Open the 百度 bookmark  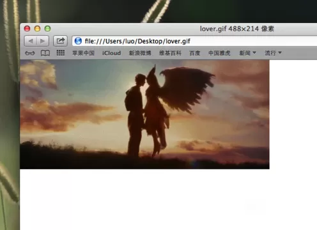[x=195, y=53]
